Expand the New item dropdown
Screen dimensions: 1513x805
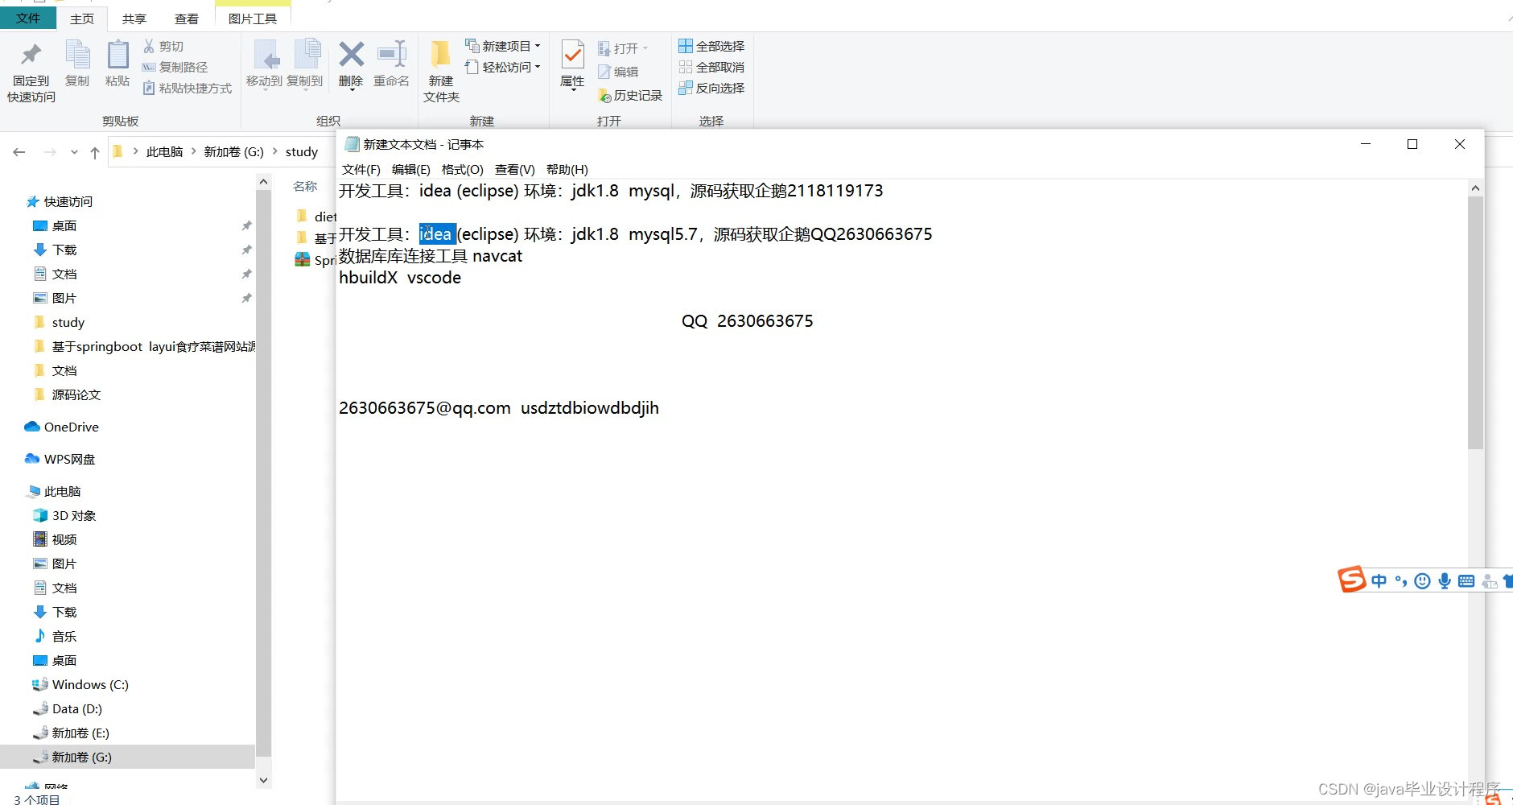(x=538, y=47)
